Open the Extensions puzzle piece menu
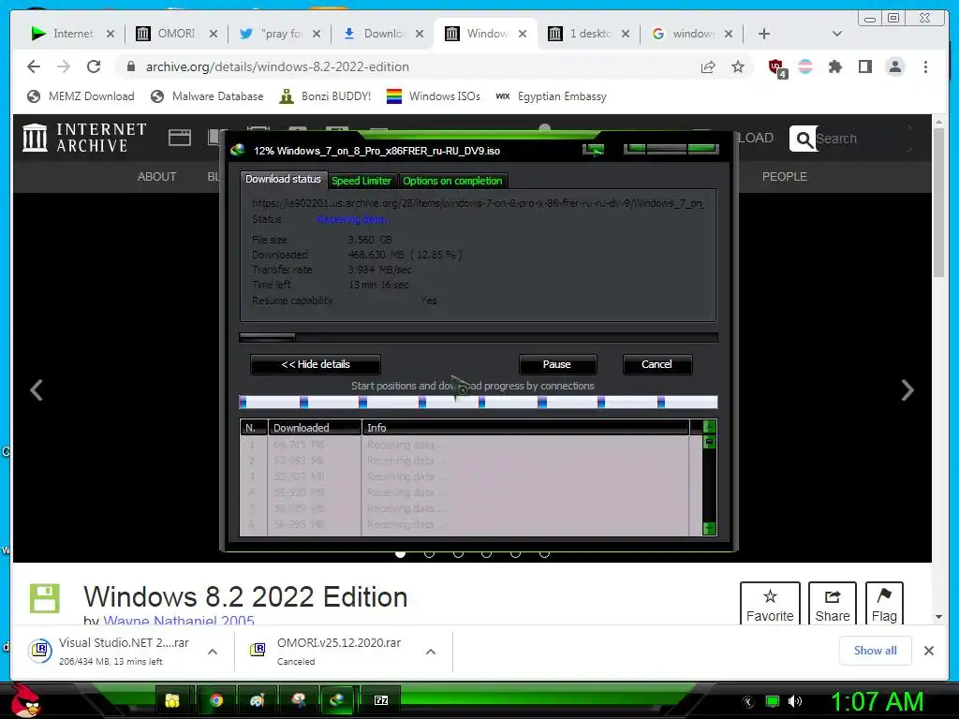 point(834,66)
